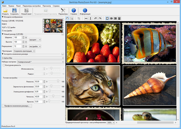Click the Открыть folder icon
This screenshot has height=129, width=181.
(5, 11)
